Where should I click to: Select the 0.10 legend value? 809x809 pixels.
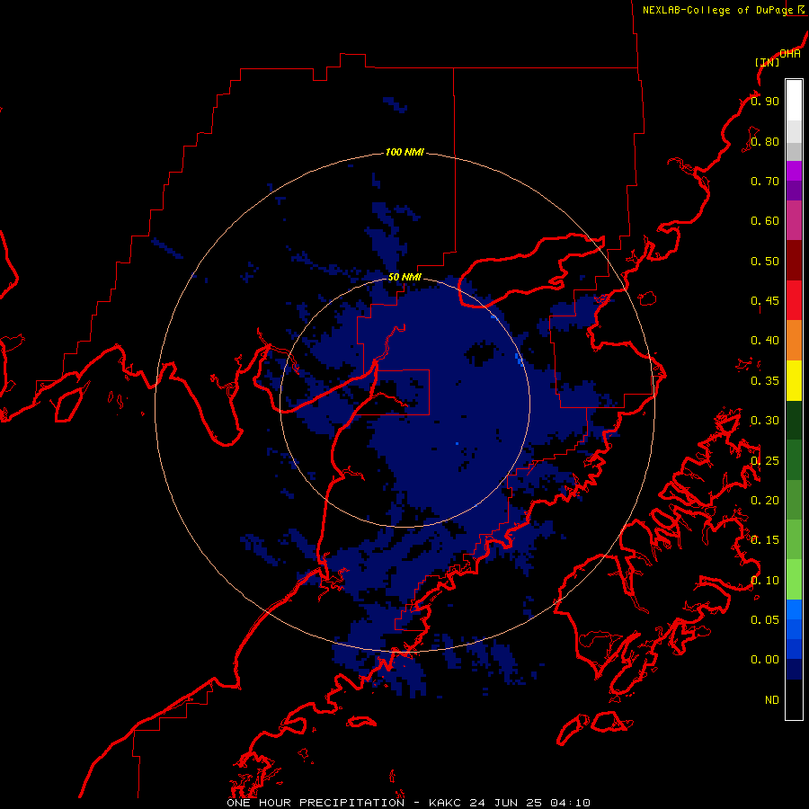[765, 580]
